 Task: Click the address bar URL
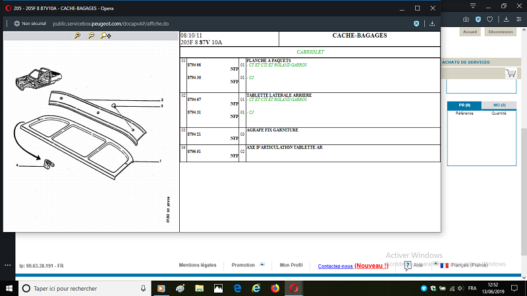111,24
